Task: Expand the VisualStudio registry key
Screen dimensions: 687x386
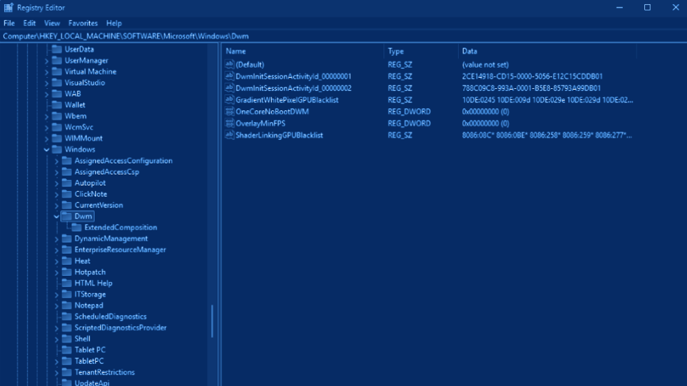Action: coord(47,83)
